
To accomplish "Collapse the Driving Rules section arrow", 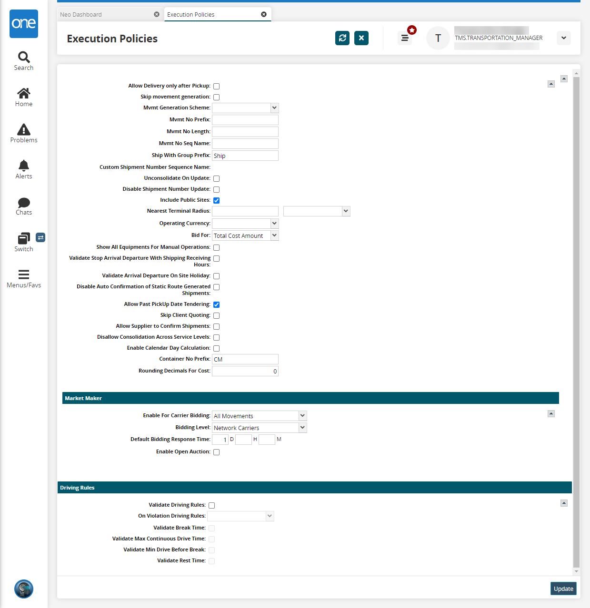I will (x=564, y=503).
